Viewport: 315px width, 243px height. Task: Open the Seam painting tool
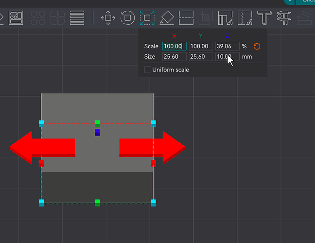click(245, 18)
